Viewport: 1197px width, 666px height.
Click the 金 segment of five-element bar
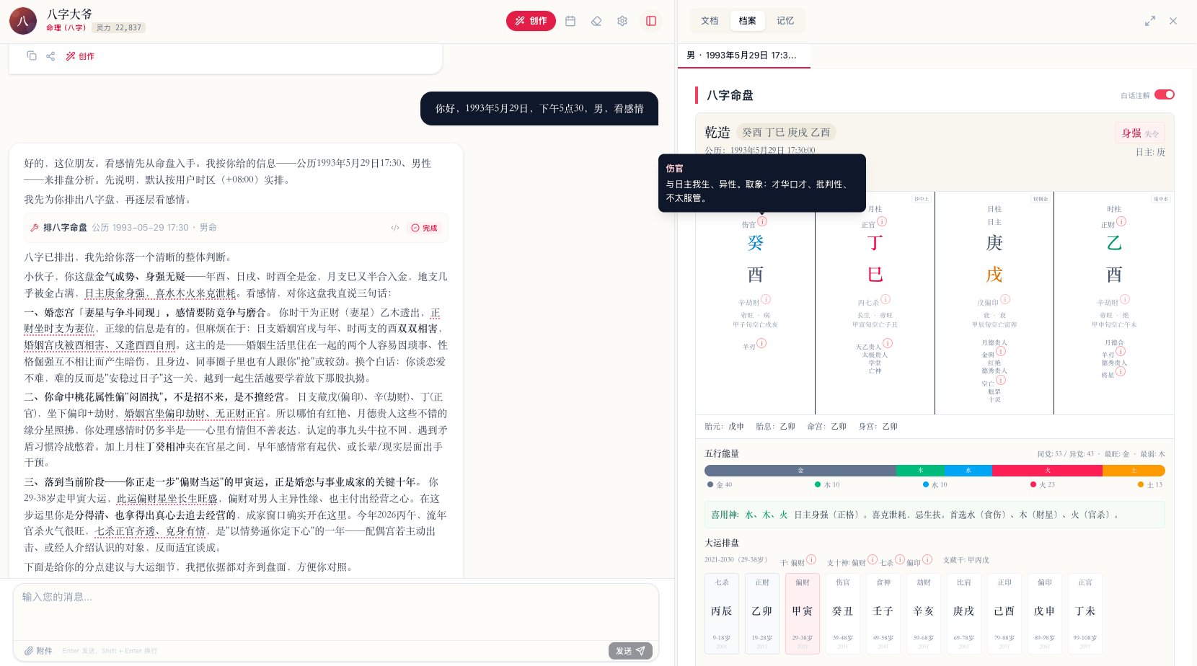point(800,471)
